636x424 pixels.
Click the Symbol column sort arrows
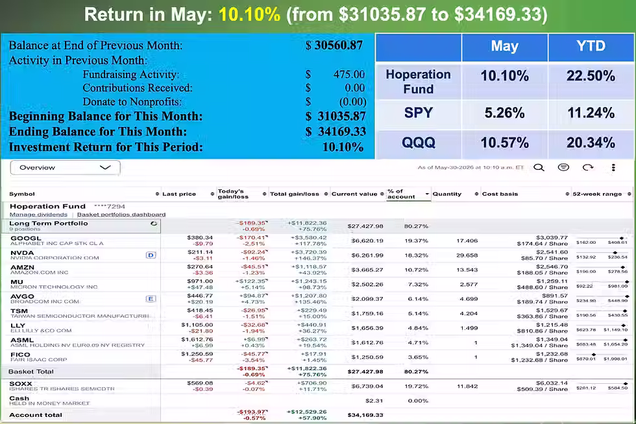[x=157, y=194]
